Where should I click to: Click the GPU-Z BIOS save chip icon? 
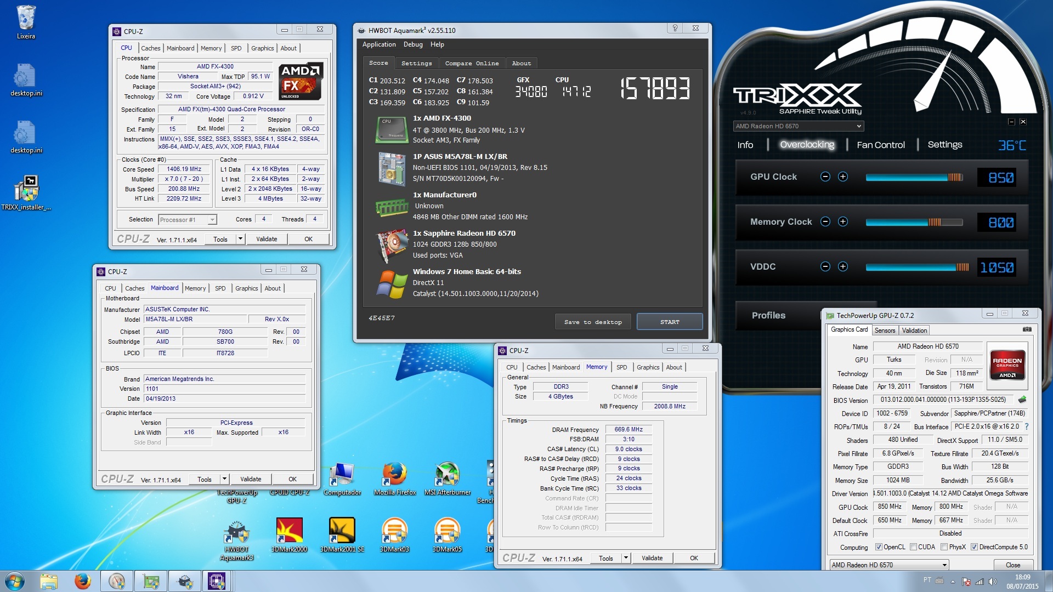pos(1022,400)
